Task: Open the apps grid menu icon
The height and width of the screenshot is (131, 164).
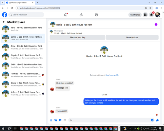Action: coord(145,15)
